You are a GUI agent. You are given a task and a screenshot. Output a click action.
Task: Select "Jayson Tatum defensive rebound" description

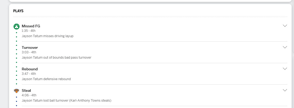[46, 79]
